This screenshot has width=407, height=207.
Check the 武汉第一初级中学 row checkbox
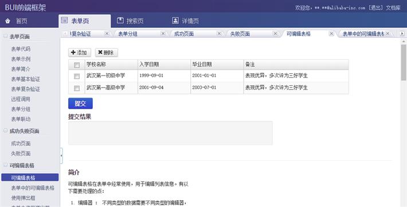click(77, 76)
